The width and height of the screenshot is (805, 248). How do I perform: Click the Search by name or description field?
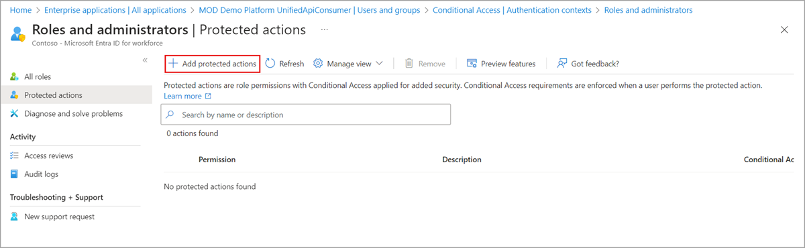click(x=306, y=115)
